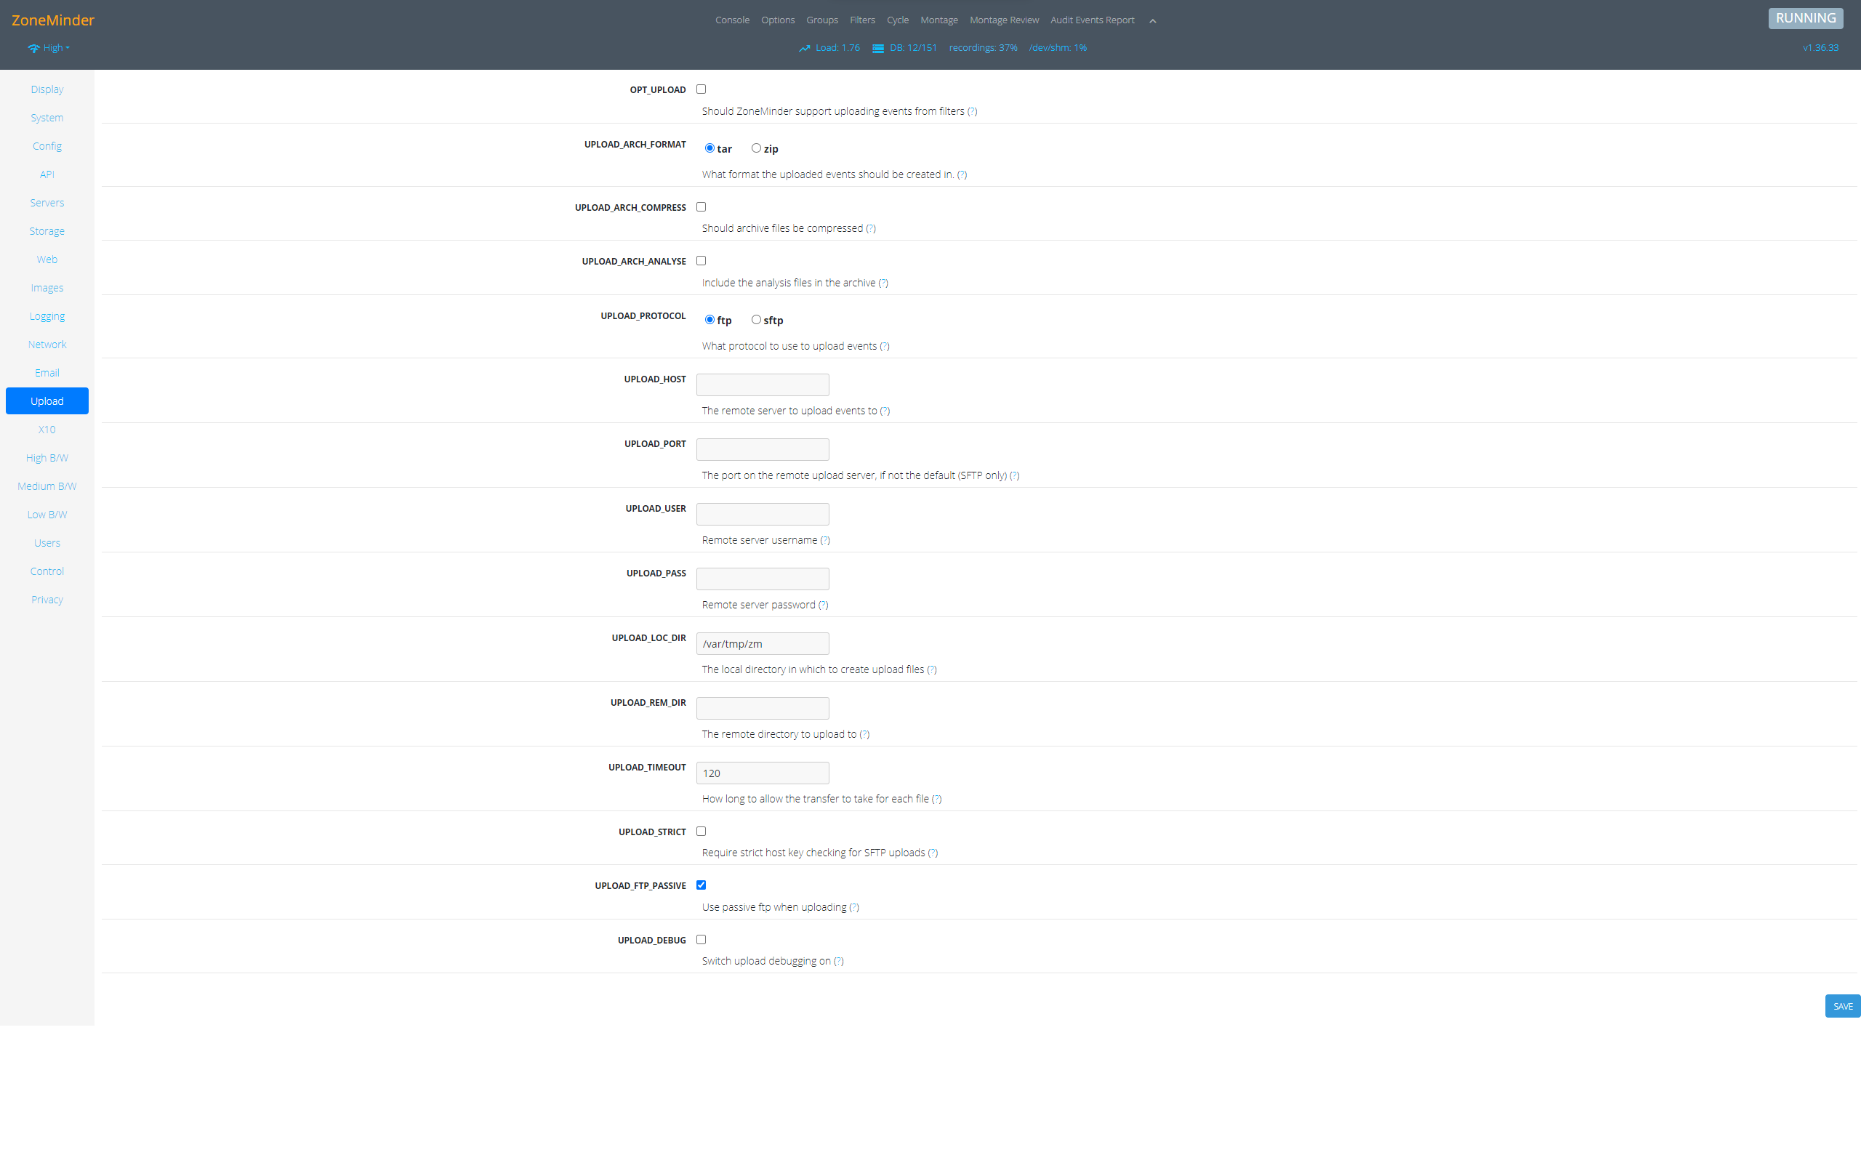This screenshot has height=1163, width=1861.
Task: Click the RUNNING status button
Action: coord(1805,18)
